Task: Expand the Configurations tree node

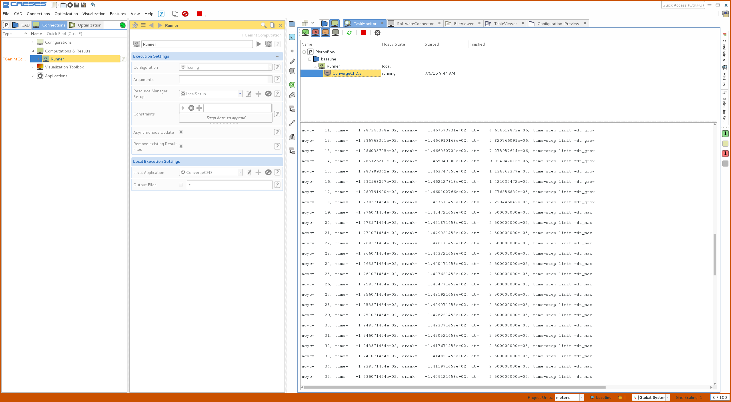Action: [33, 42]
